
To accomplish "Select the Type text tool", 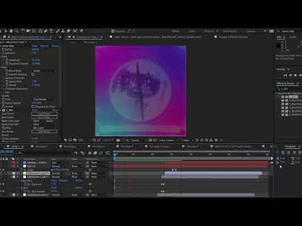I will pyautogui.click(x=51, y=31).
